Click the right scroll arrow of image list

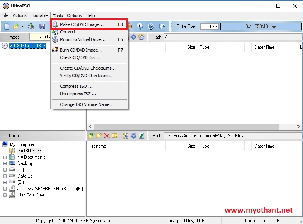click(x=299, y=126)
